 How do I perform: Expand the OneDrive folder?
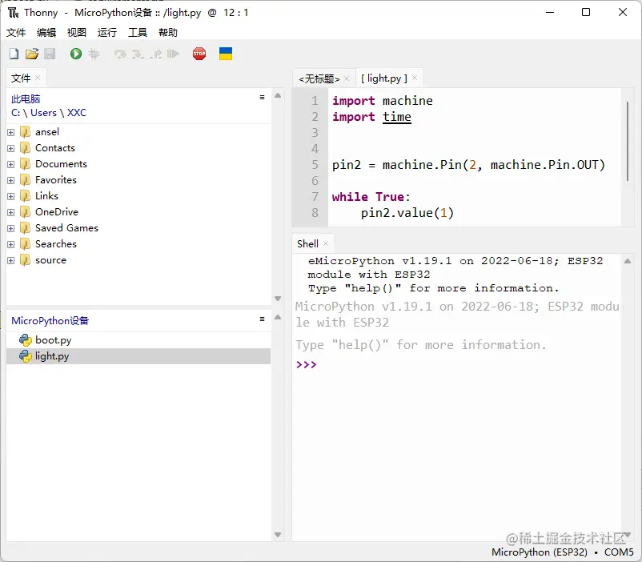tap(11, 212)
